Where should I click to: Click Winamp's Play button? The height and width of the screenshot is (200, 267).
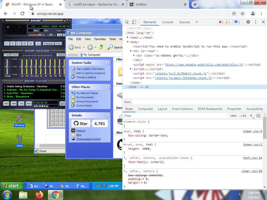point(13,44)
